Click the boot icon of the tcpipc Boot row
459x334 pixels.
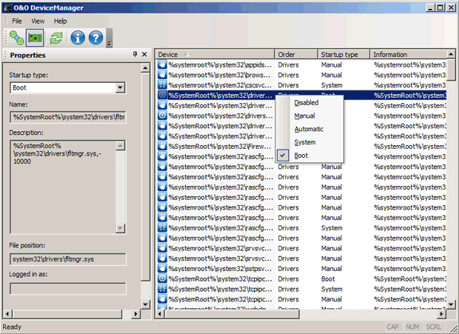162,278
